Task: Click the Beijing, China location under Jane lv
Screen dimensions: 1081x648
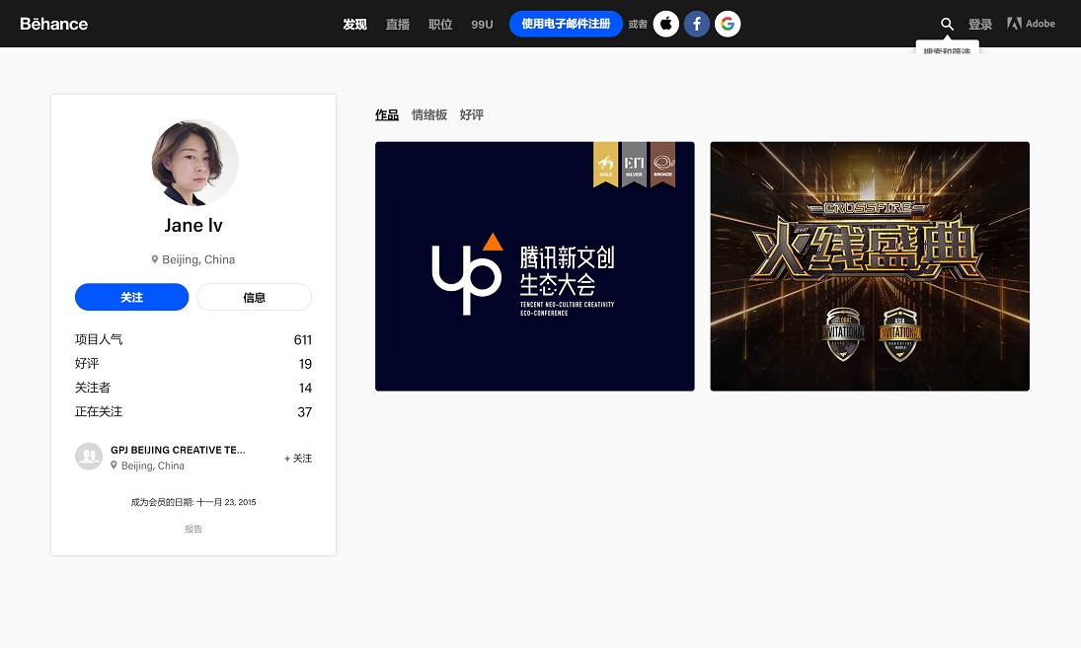Action: (193, 259)
